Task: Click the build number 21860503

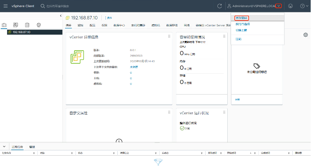Action: pos(136,56)
